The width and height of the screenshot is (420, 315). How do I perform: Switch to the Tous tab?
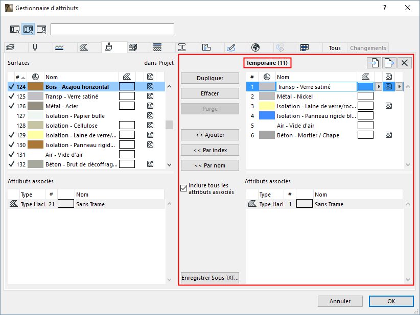(x=335, y=48)
